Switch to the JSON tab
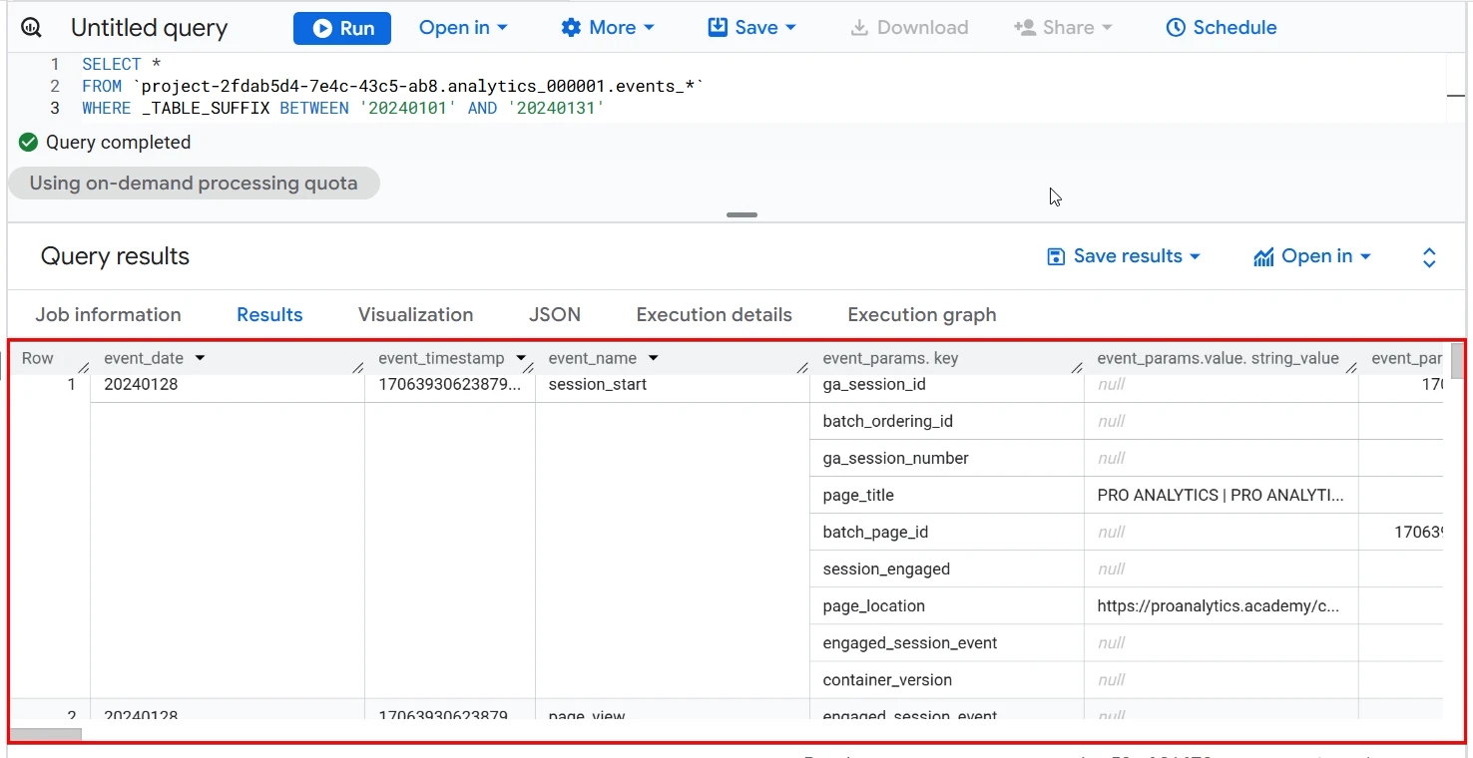This screenshot has width=1473, height=758. pos(555,315)
